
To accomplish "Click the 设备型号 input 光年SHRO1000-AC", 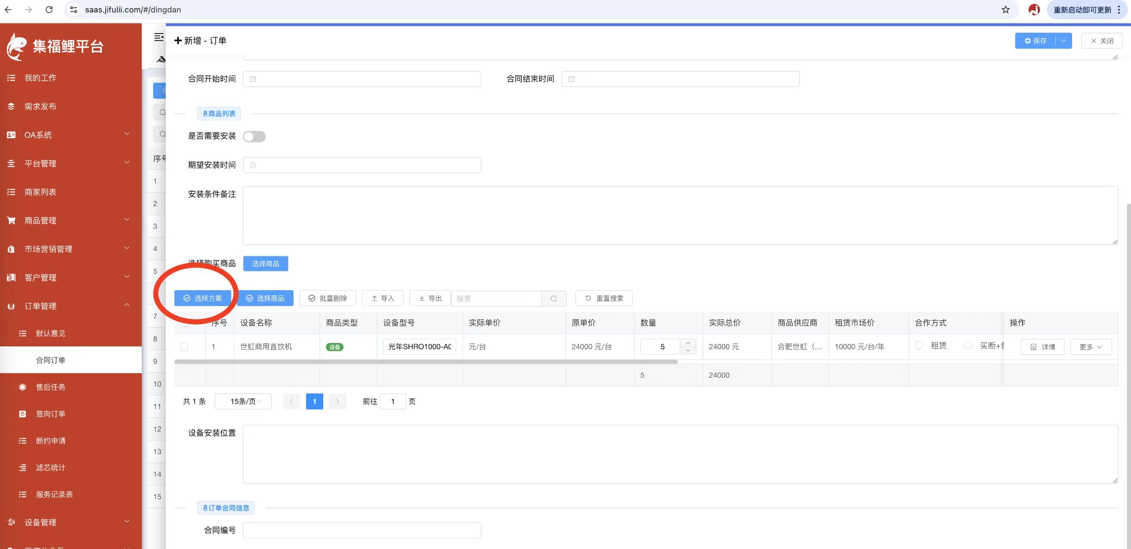I will click(420, 346).
